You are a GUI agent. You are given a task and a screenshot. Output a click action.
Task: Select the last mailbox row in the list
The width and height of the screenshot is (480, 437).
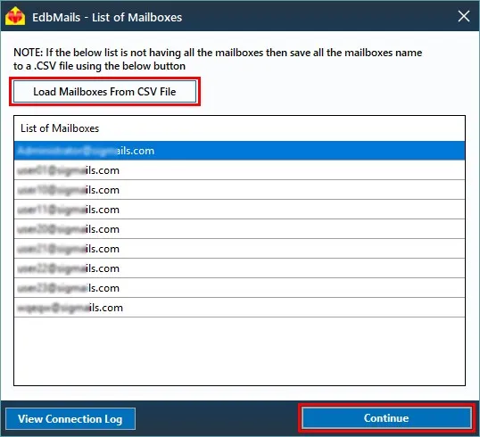[239, 308]
